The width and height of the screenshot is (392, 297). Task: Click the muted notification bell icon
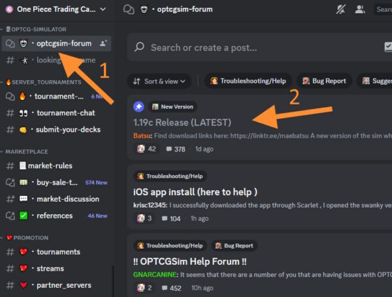(340, 9)
